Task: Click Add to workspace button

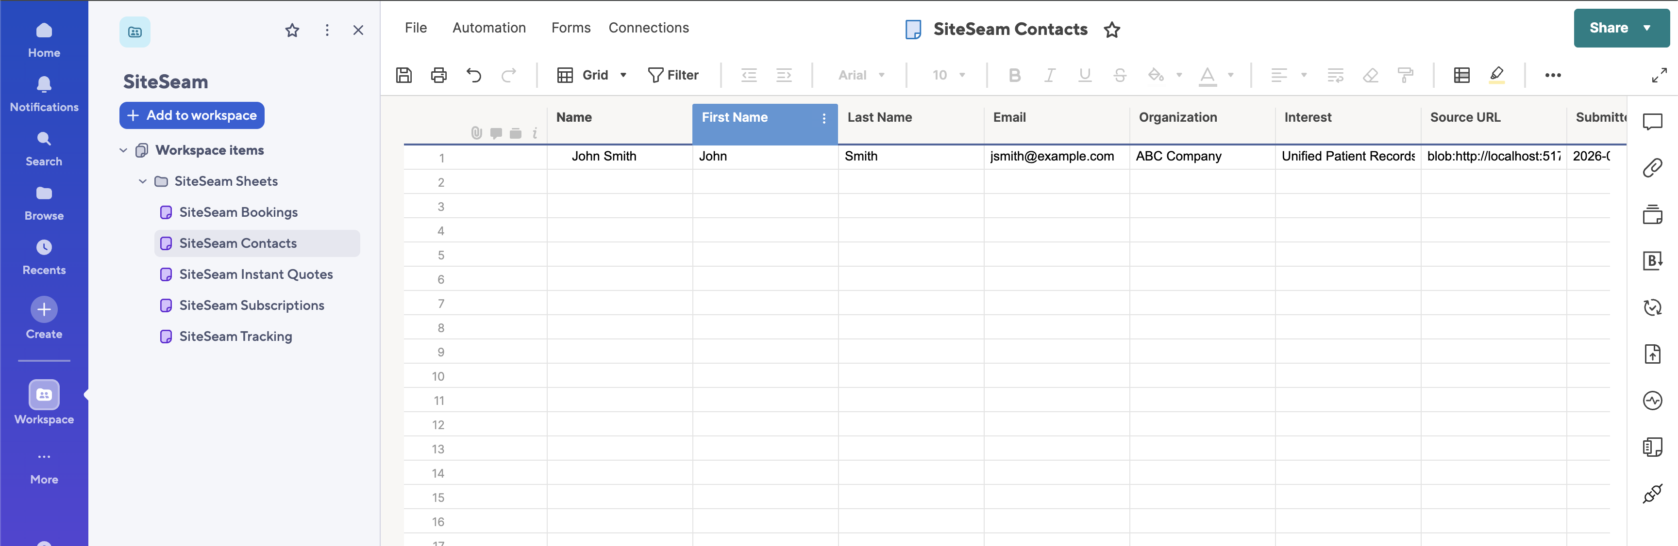Action: [191, 115]
